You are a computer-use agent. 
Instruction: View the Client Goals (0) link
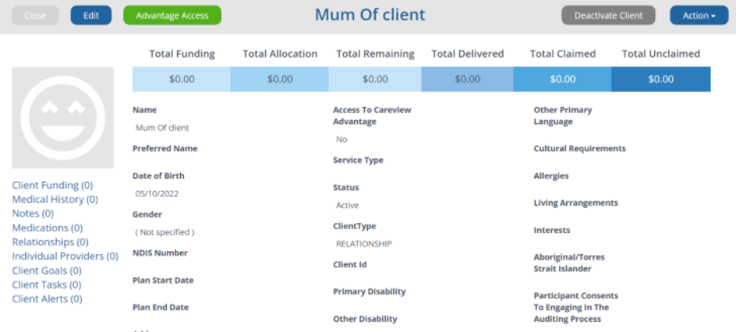tap(46, 271)
